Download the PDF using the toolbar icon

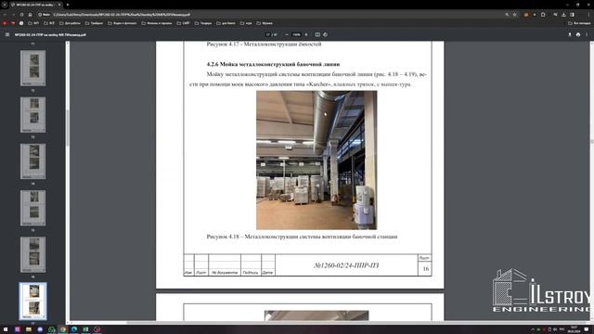[569, 34]
